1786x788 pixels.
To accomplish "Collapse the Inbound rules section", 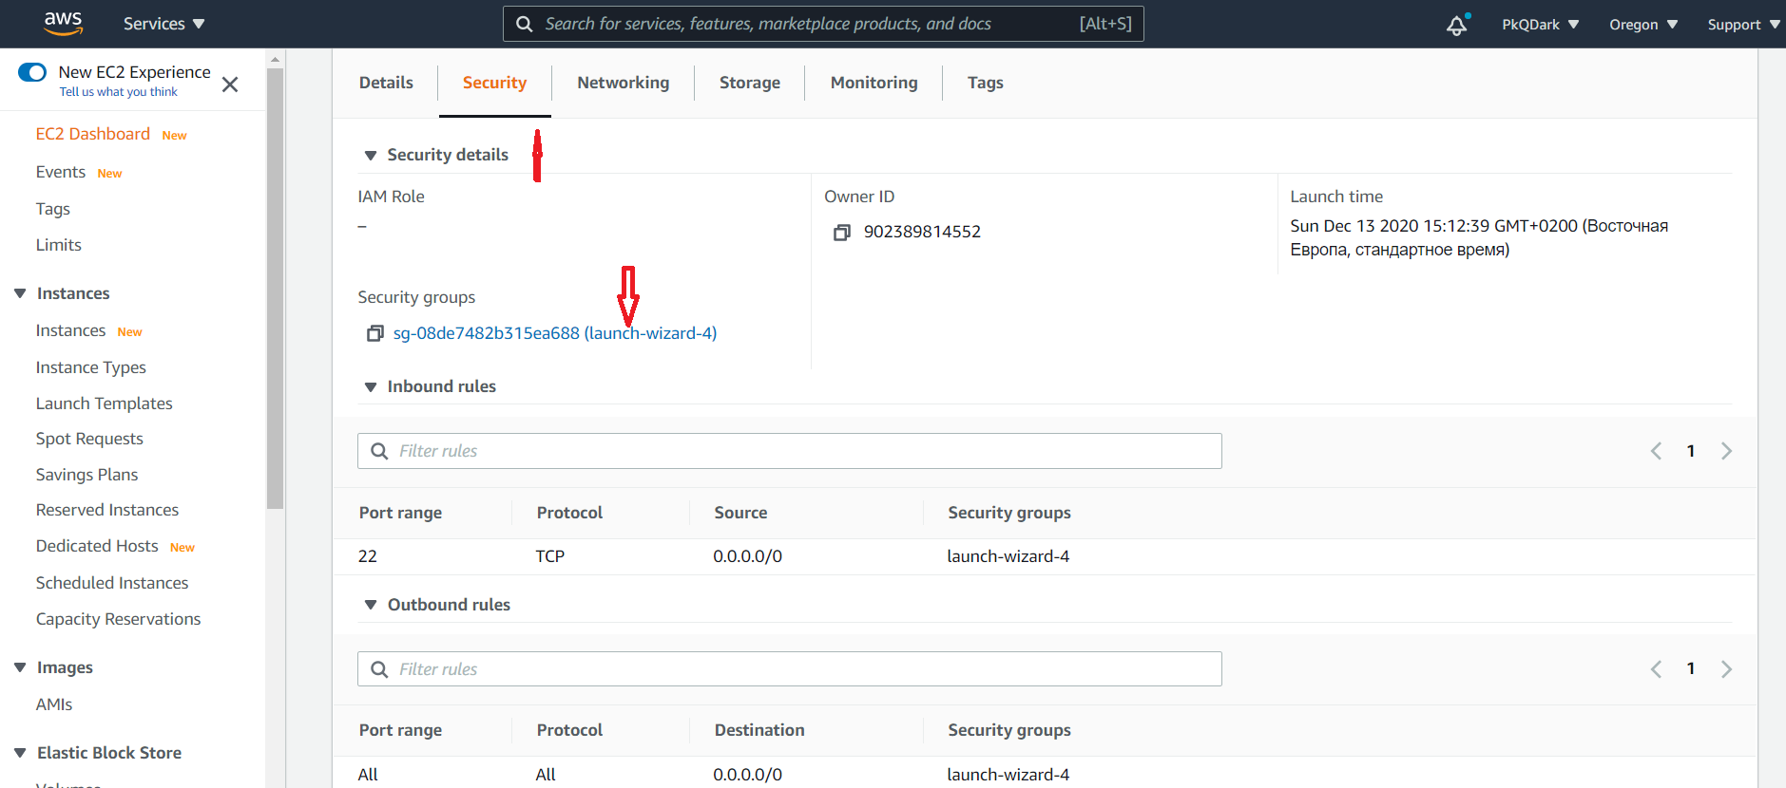I will [371, 387].
